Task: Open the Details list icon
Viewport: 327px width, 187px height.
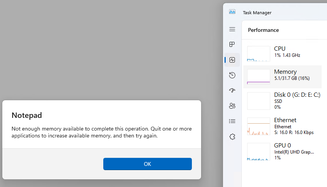Action: tap(232, 121)
